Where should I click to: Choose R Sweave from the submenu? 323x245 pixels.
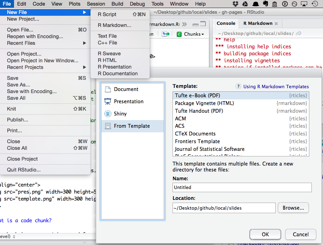[x=120, y=54]
